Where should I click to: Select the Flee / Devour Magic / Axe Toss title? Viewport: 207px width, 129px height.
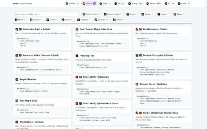(96, 29)
